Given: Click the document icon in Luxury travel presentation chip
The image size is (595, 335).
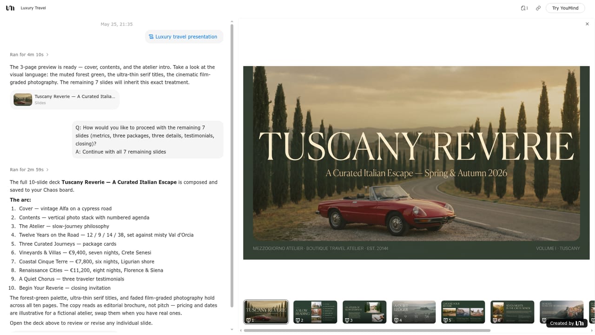Looking at the screenshot, I should 151,37.
